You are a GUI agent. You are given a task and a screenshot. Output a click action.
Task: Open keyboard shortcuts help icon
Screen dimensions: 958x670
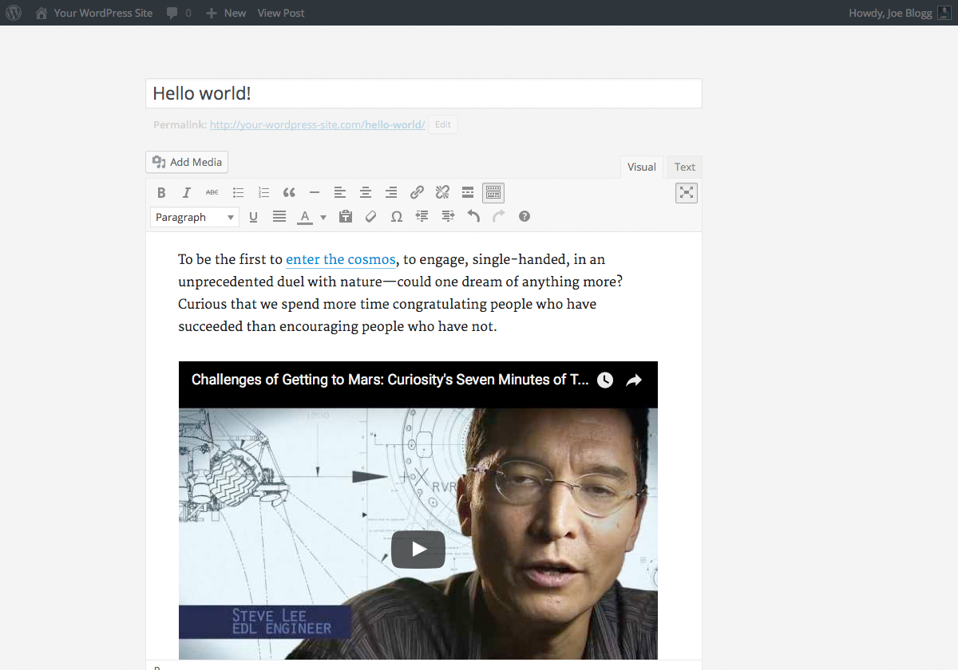[525, 216]
